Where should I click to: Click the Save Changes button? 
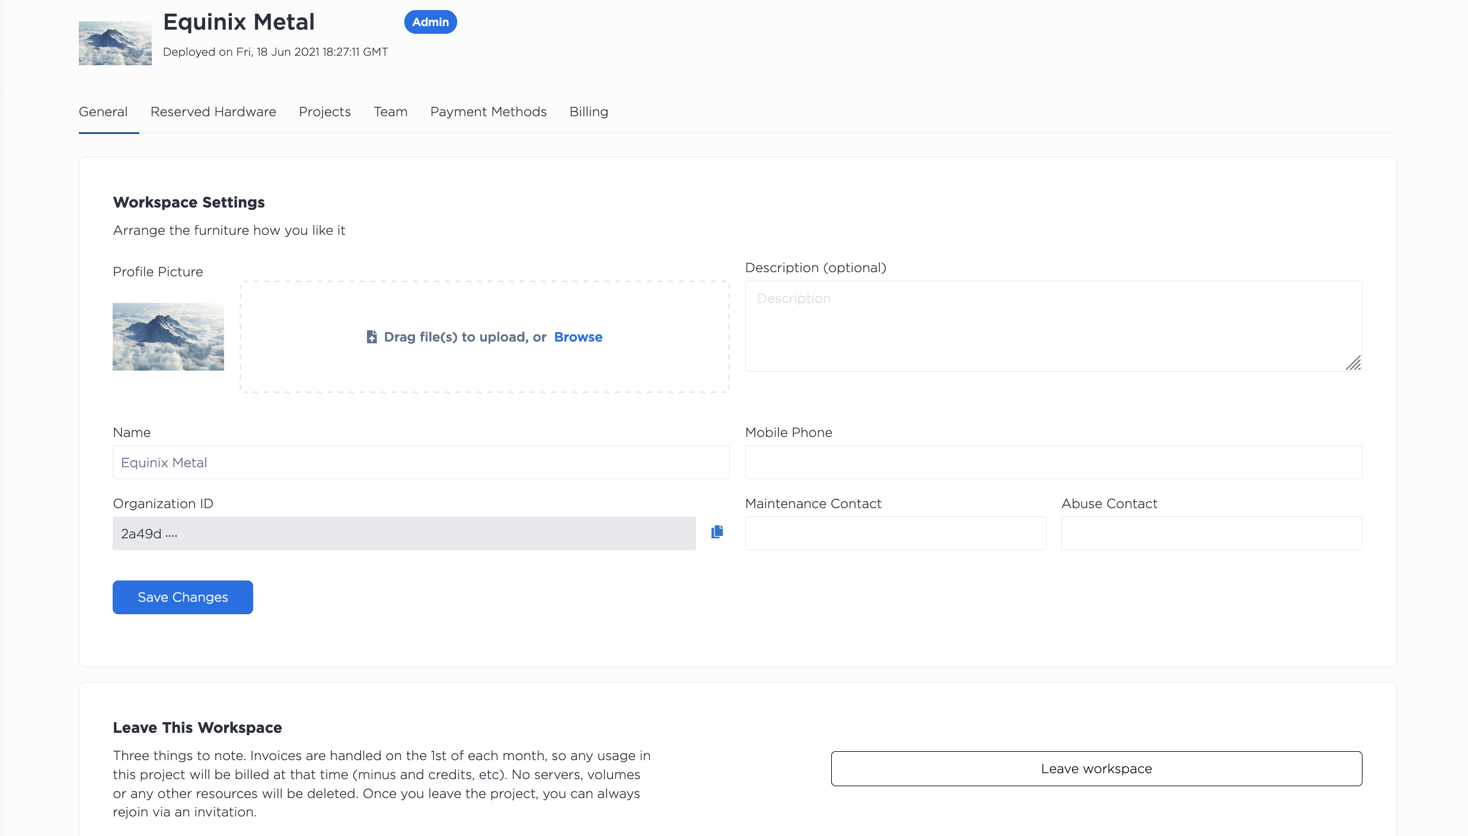(183, 597)
